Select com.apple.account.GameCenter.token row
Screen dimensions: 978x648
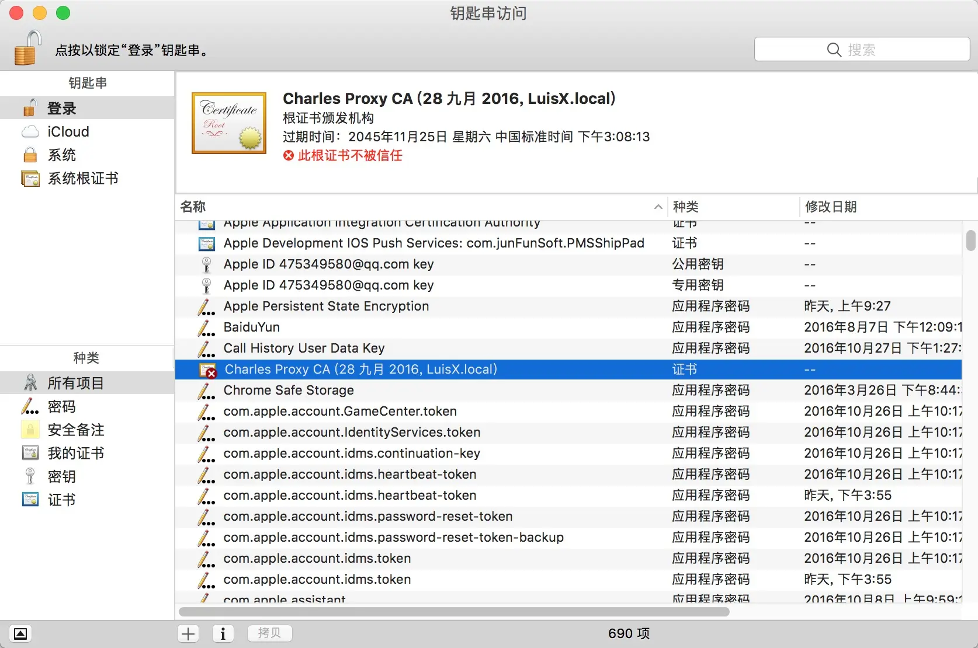tap(568, 412)
